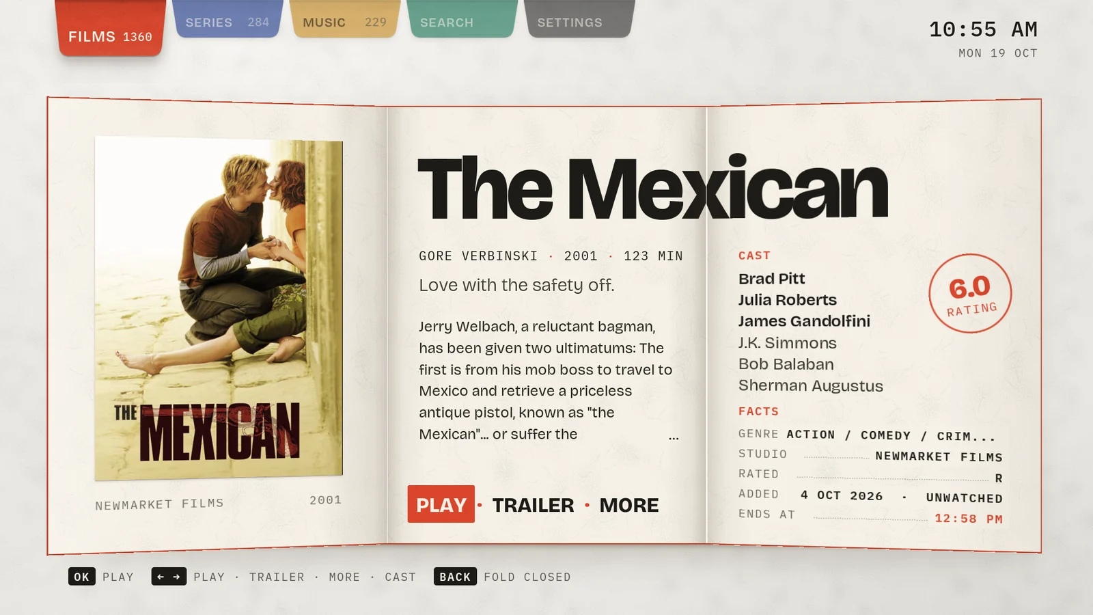The height and width of the screenshot is (615, 1093).
Task: Click director name Gore Verbinski
Action: tap(478, 256)
